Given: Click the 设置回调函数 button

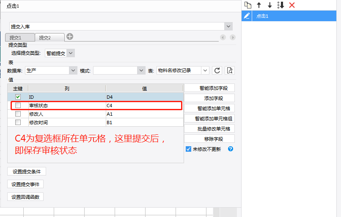Looking at the screenshot, I should click(x=25, y=197).
